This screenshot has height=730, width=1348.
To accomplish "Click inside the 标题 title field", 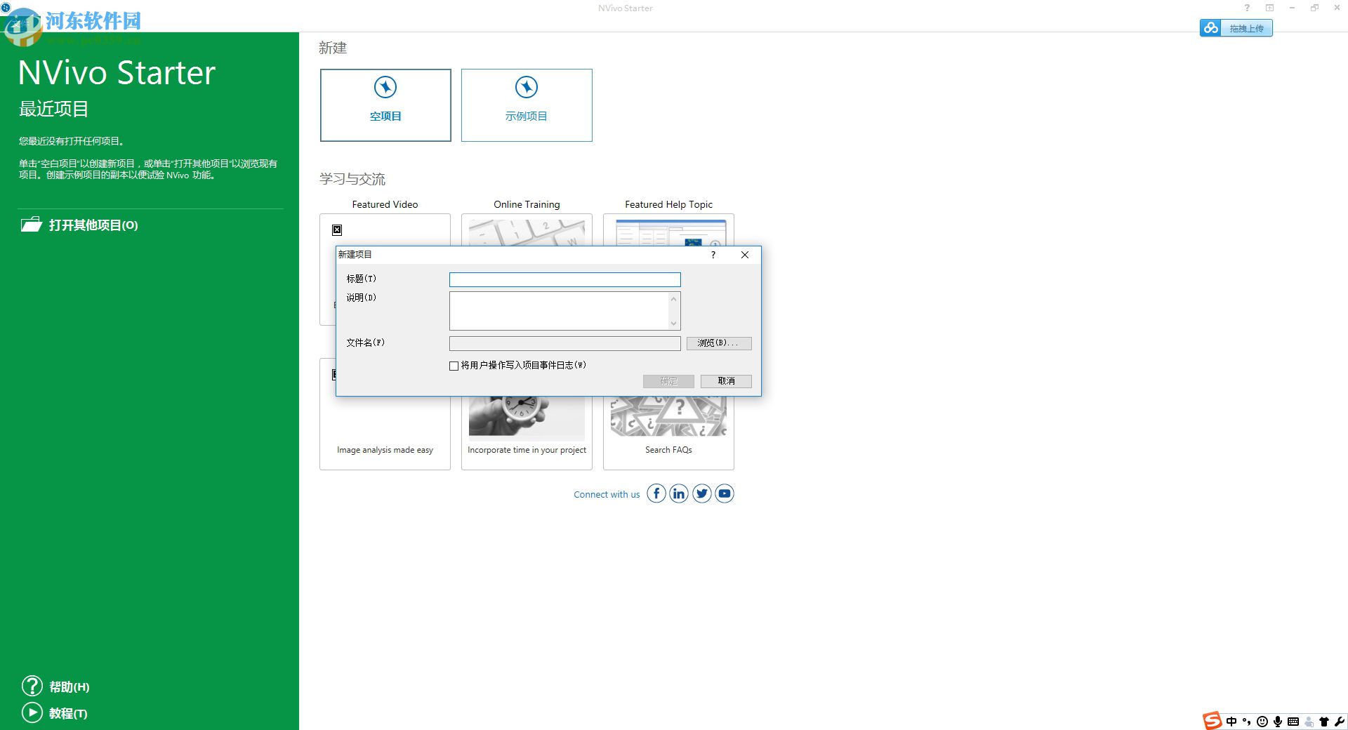I will click(x=564, y=279).
